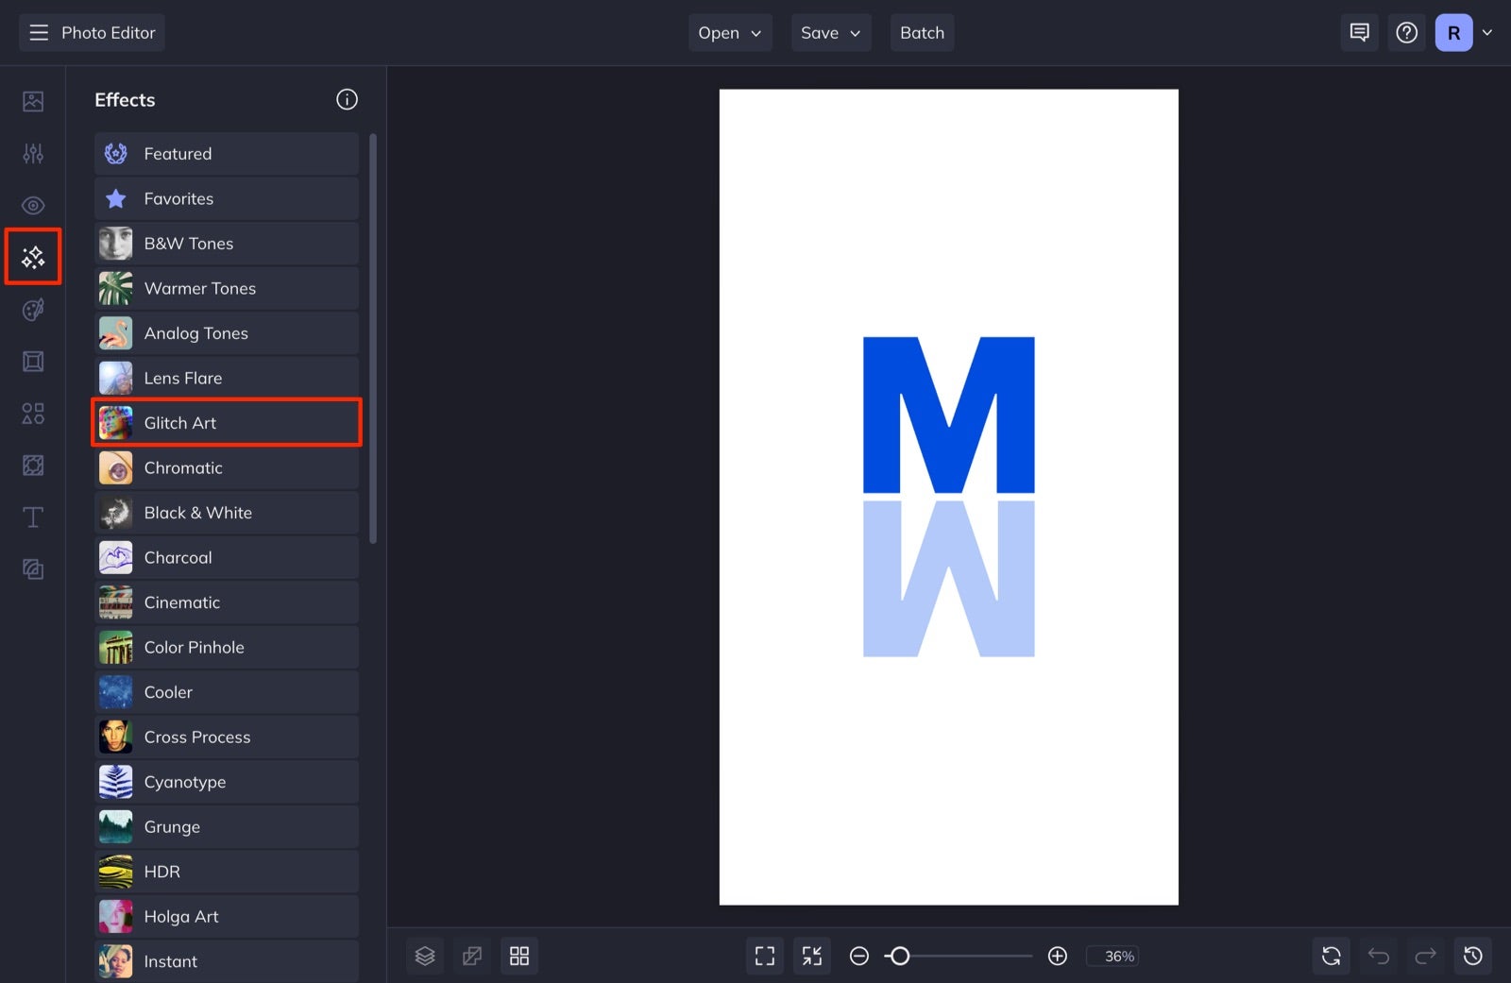This screenshot has width=1511, height=983.
Task: Toggle the before-and-after compare view
Action: coord(472,956)
